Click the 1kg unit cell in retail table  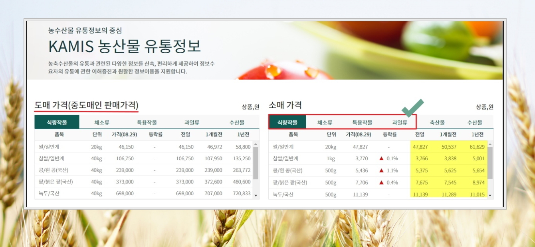pyautogui.click(x=331, y=158)
